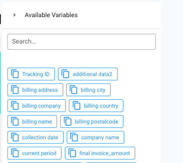Choose the final invoice_amount variable label
183x163 pixels.
point(104,153)
